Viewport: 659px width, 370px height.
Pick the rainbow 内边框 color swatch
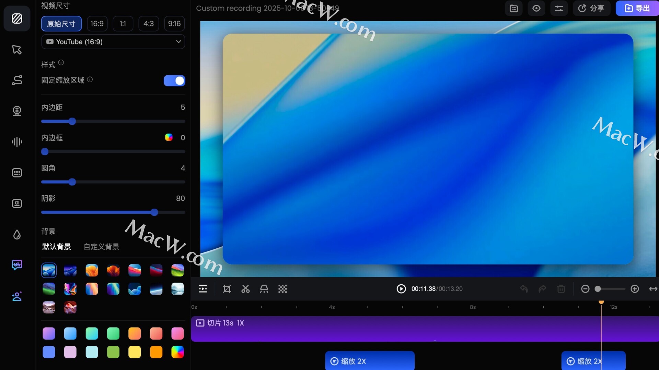pyautogui.click(x=169, y=137)
